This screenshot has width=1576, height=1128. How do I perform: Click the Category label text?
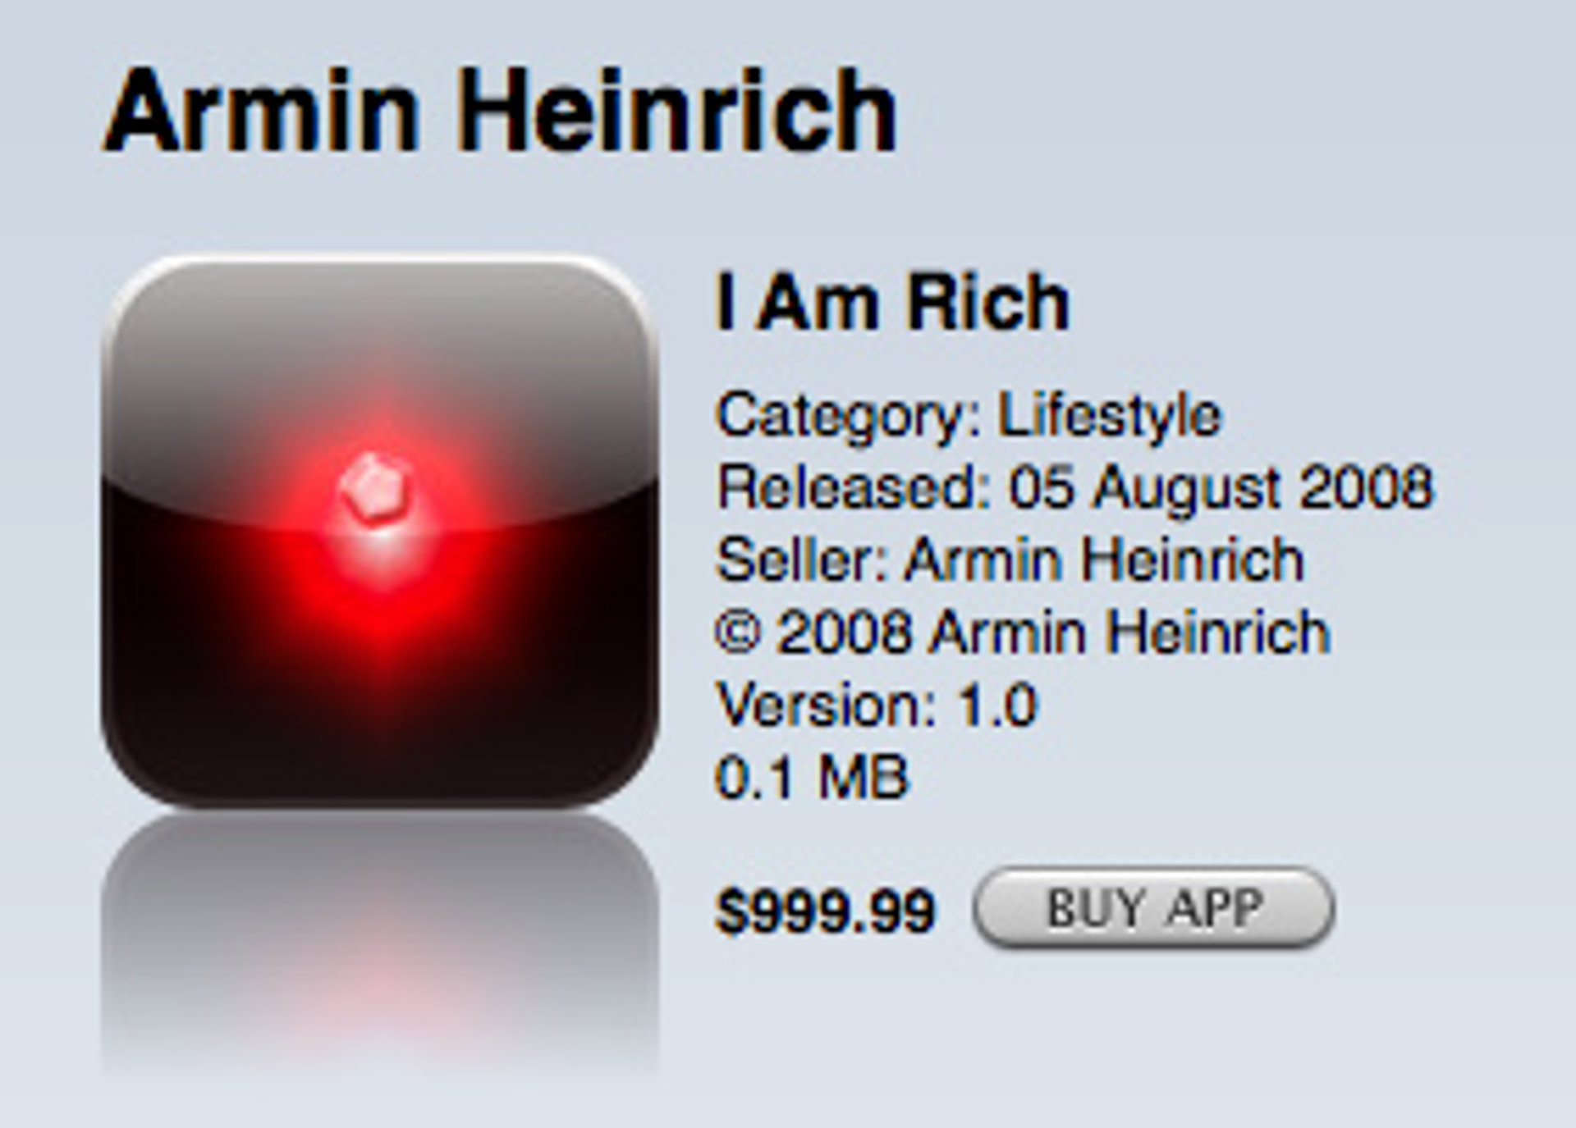pyautogui.click(x=849, y=417)
